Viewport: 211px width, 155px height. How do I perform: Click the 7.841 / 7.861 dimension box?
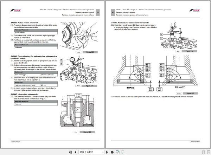coord(78,95)
